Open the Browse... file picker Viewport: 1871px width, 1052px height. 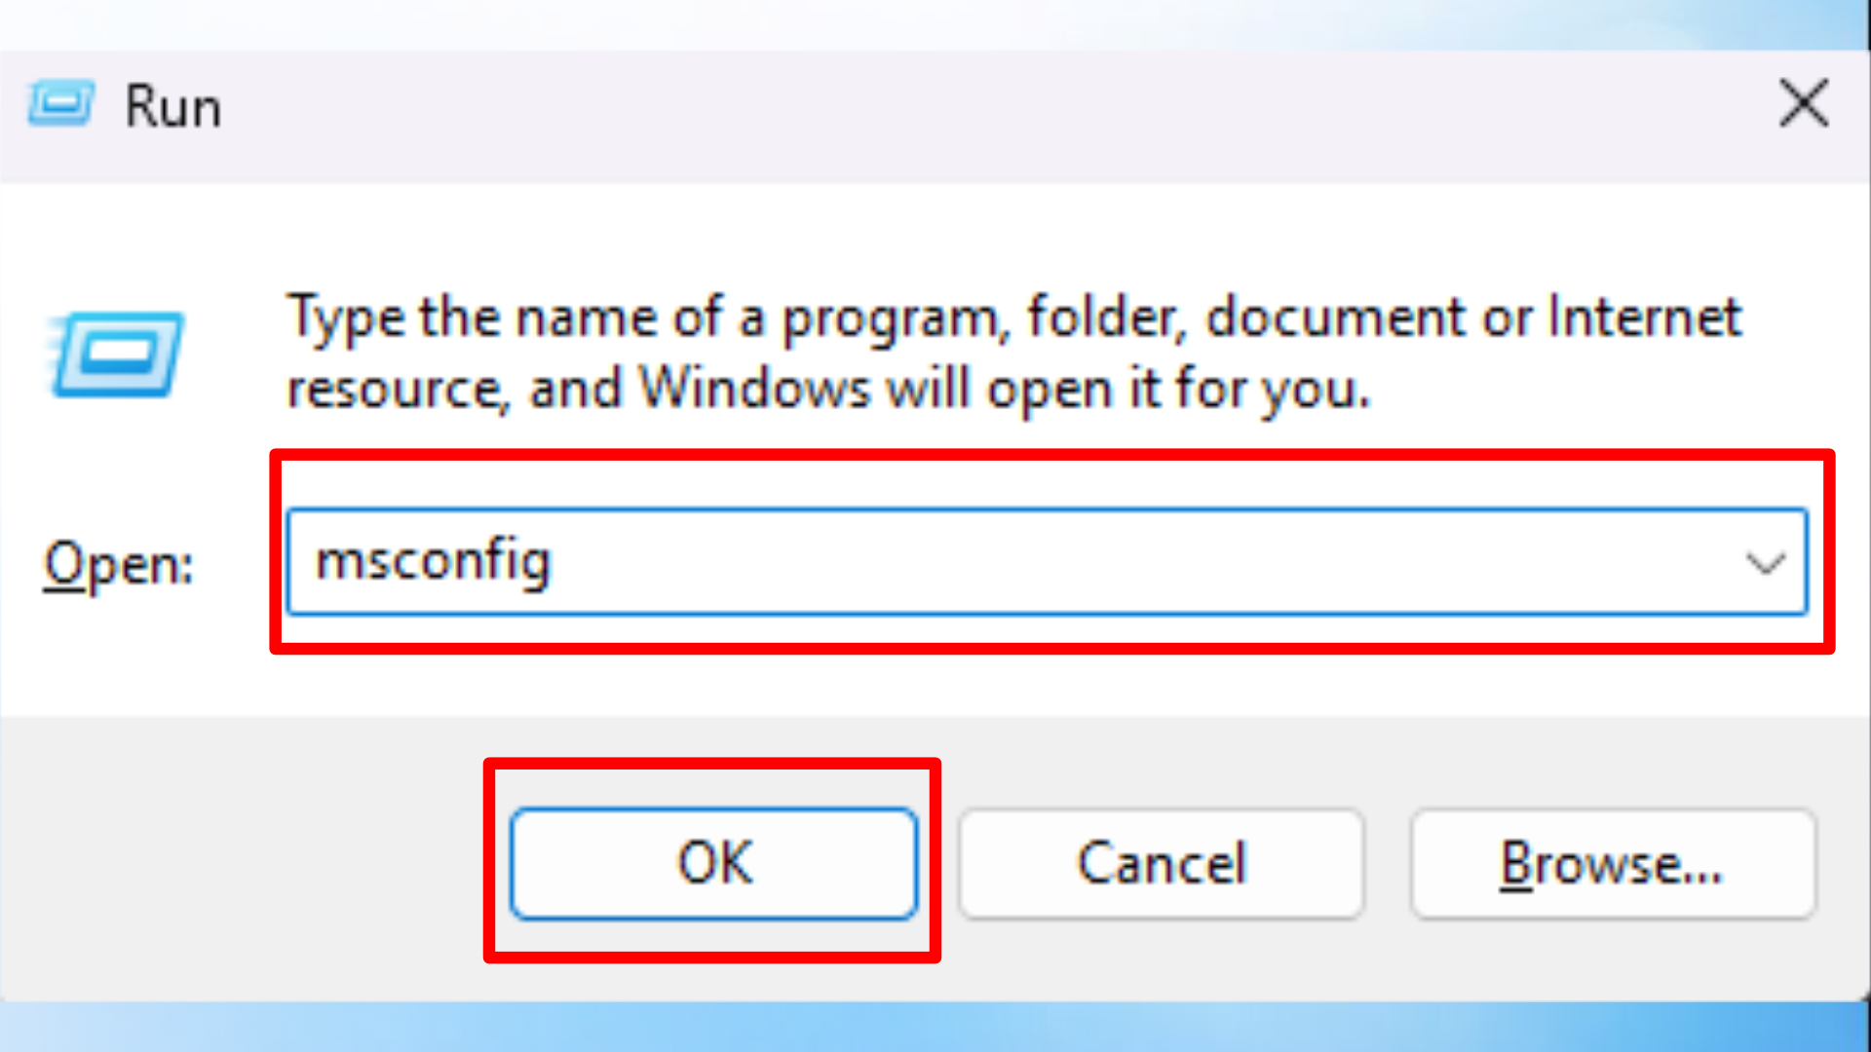tap(1613, 863)
